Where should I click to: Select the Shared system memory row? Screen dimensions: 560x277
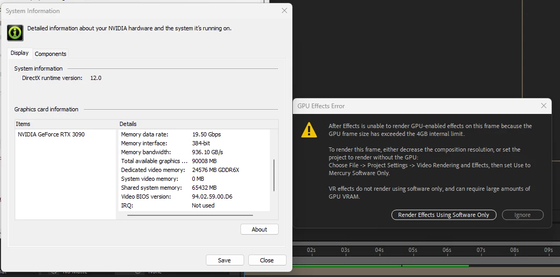[x=194, y=188]
